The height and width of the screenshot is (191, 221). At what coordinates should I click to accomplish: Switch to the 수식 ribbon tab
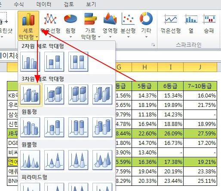18,4
